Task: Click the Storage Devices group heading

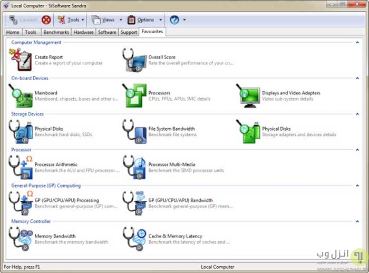Action: 27,114
